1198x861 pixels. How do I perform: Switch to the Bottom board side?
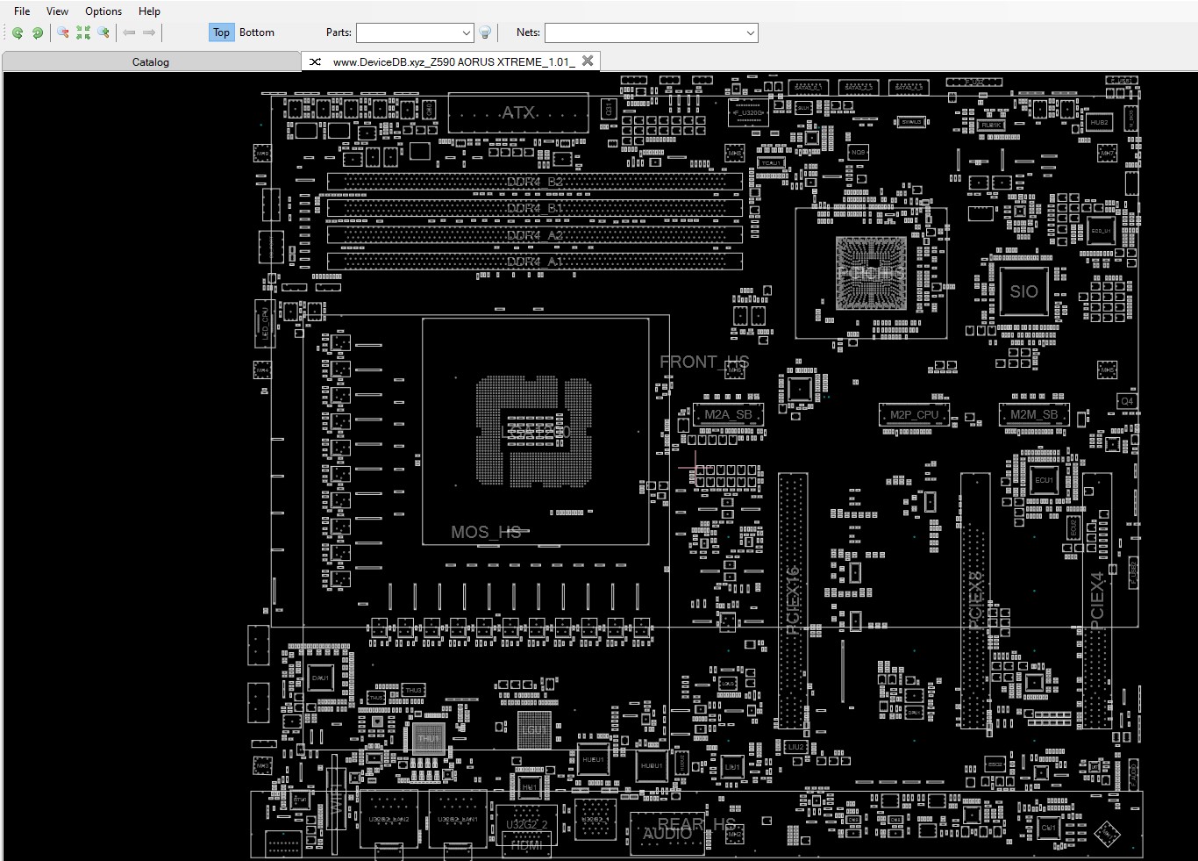tap(257, 32)
